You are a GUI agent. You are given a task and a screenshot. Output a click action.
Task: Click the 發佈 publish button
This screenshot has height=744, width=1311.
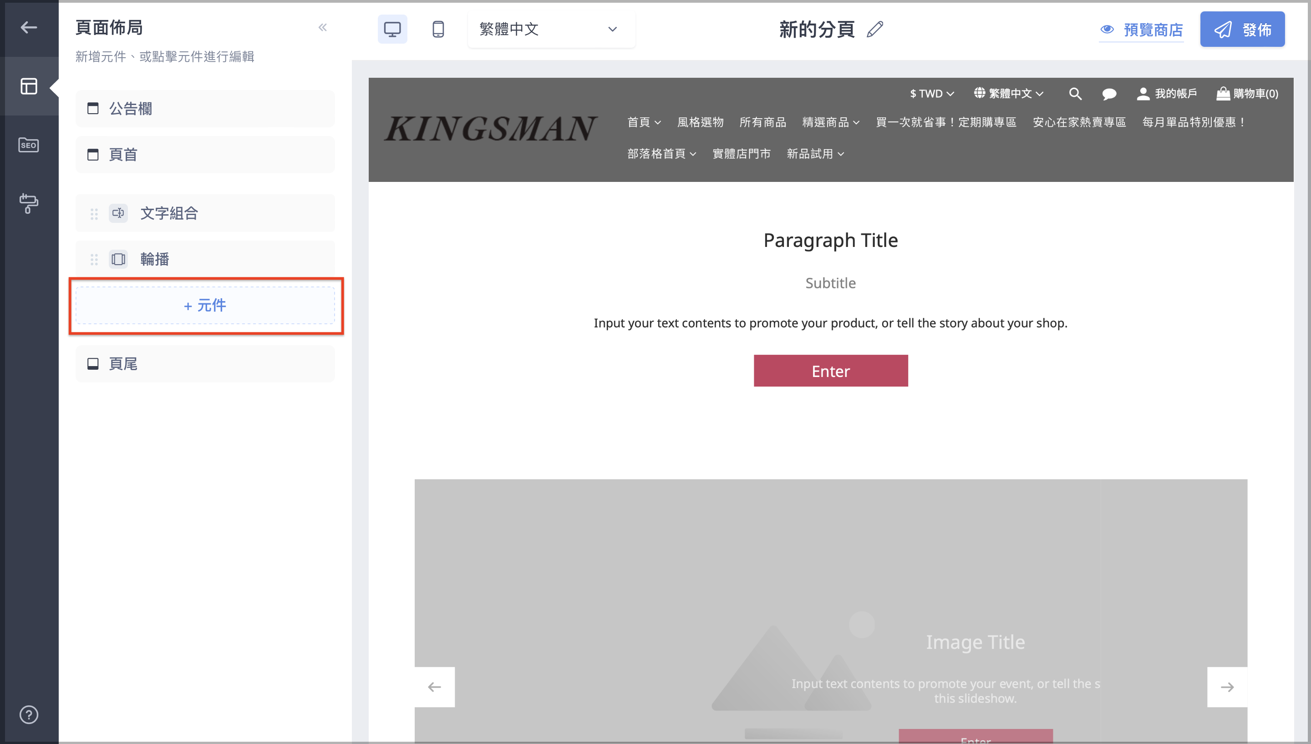[1242, 29]
